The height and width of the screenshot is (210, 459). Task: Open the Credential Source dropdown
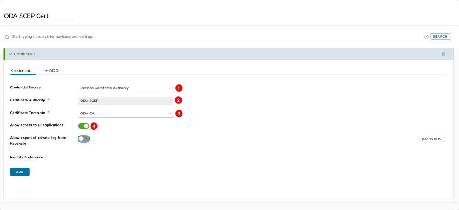[126, 88]
